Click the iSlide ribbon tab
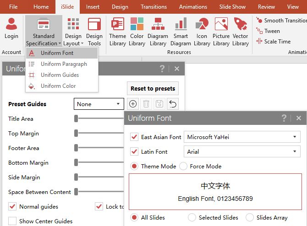307x226 pixels. (67, 7)
